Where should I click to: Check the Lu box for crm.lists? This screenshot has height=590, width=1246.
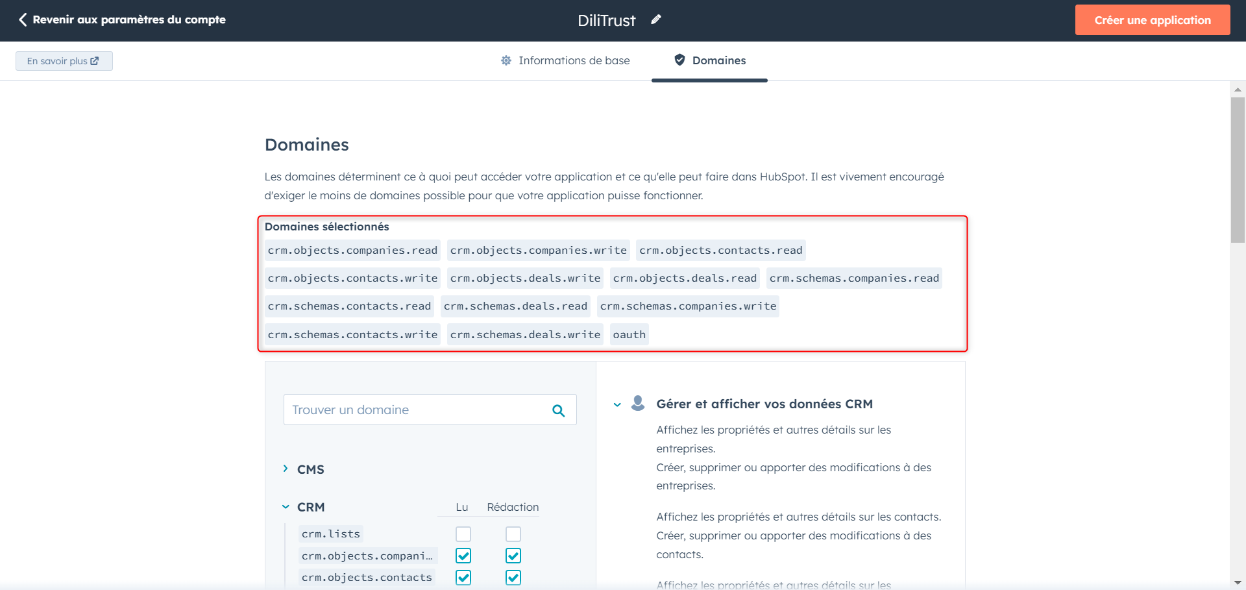click(463, 534)
